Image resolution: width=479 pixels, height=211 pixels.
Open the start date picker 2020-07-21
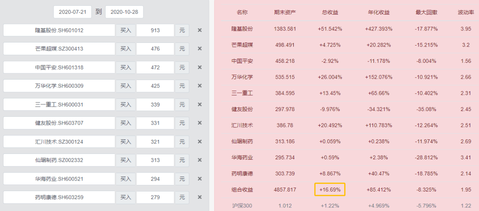point(72,12)
